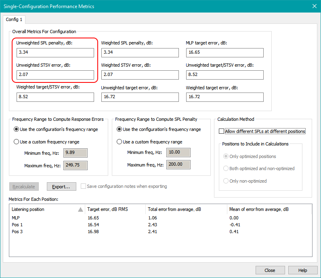Click the Unweighted target error value field
The width and height of the screenshot is (321, 278).
140,97
